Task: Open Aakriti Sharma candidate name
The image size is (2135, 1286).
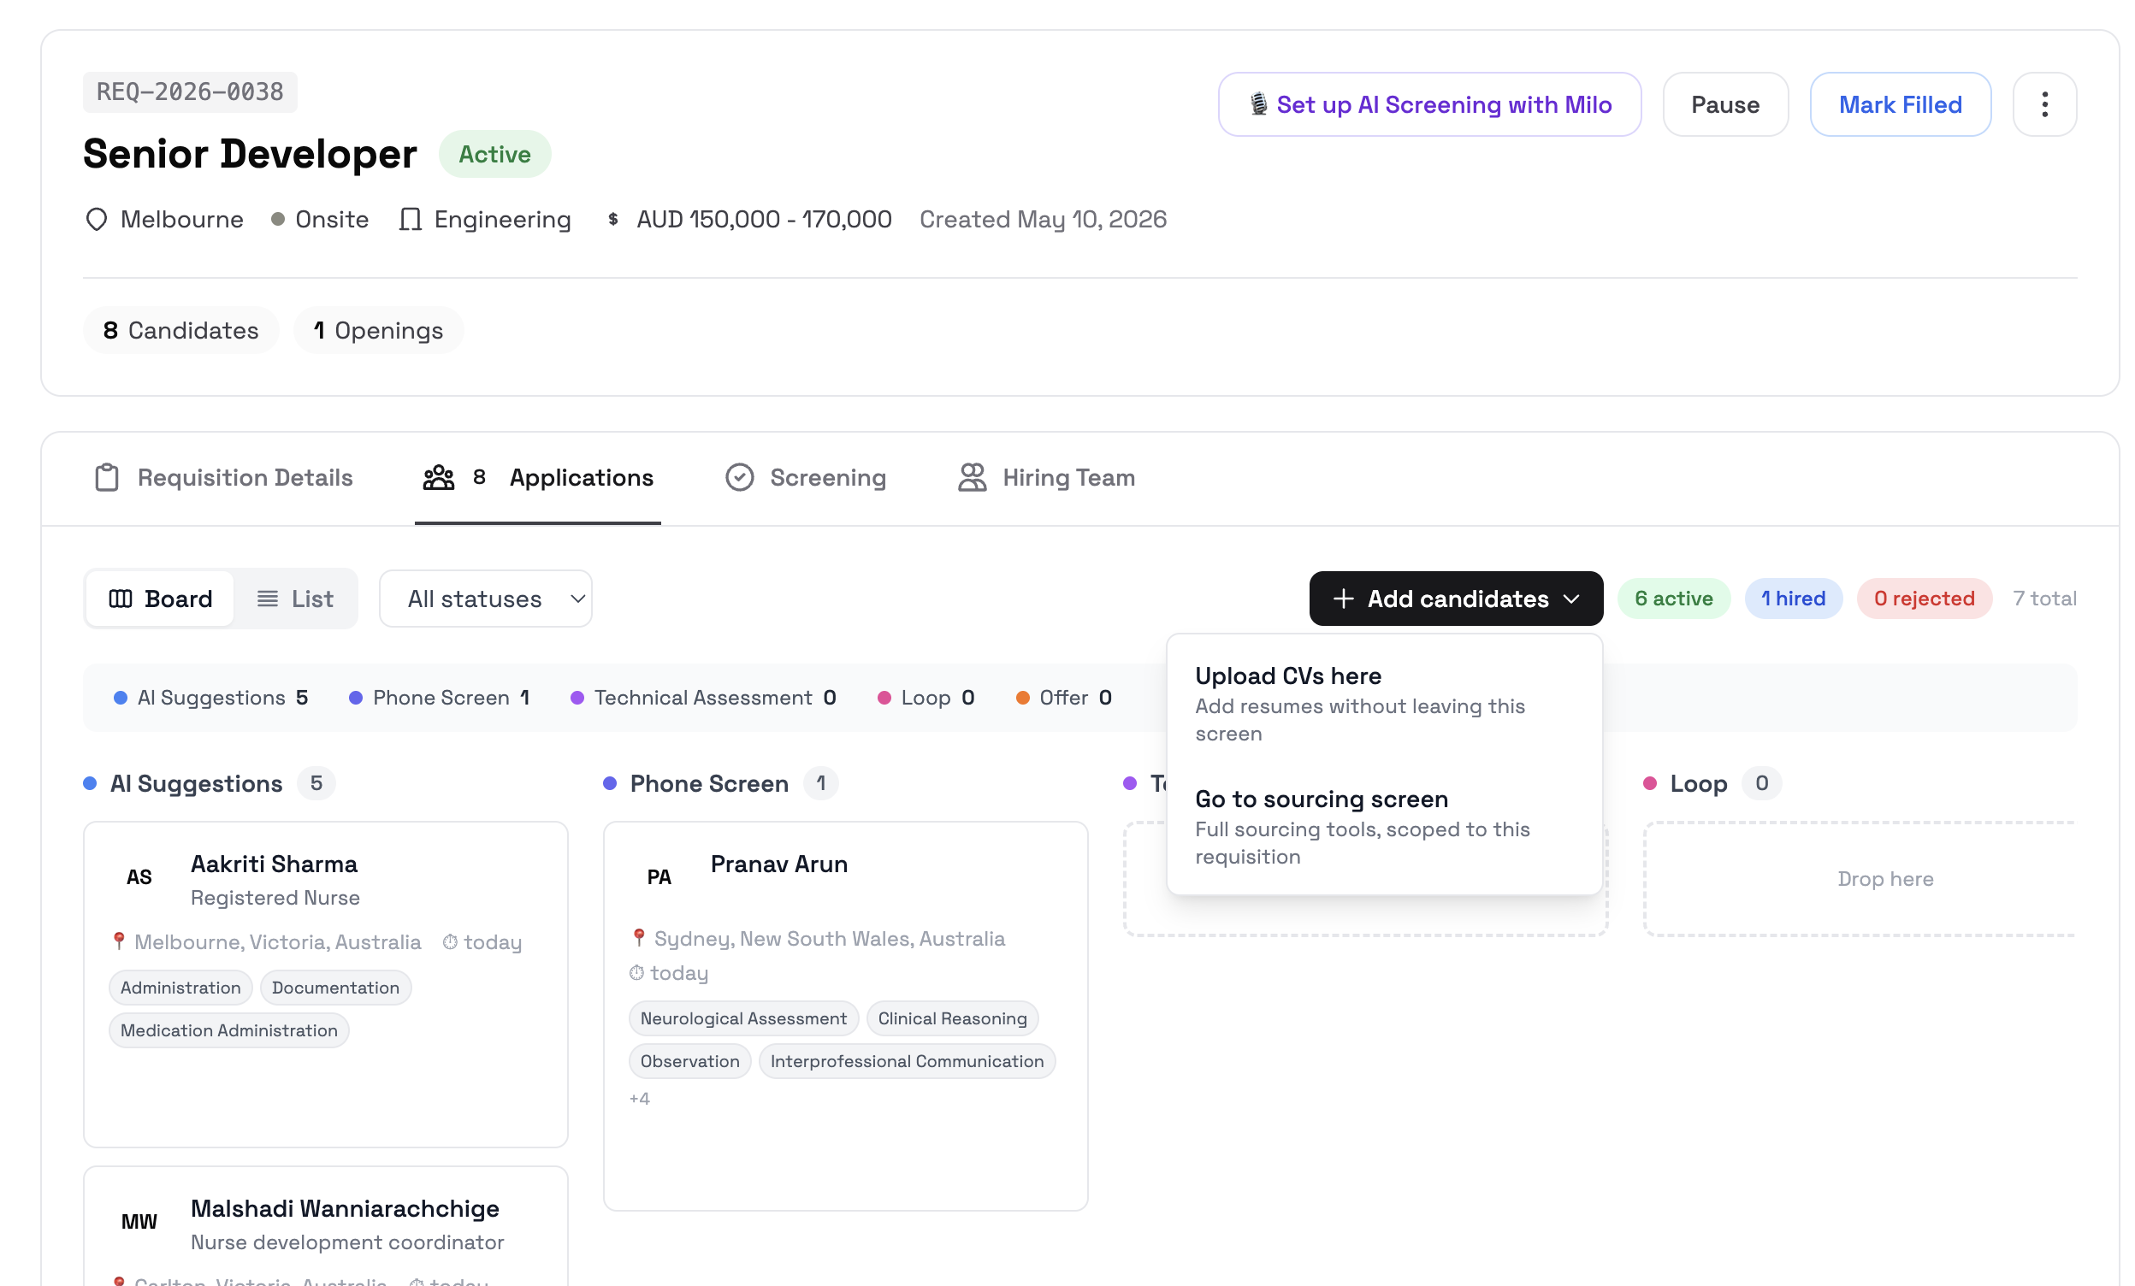Action: tap(274, 864)
